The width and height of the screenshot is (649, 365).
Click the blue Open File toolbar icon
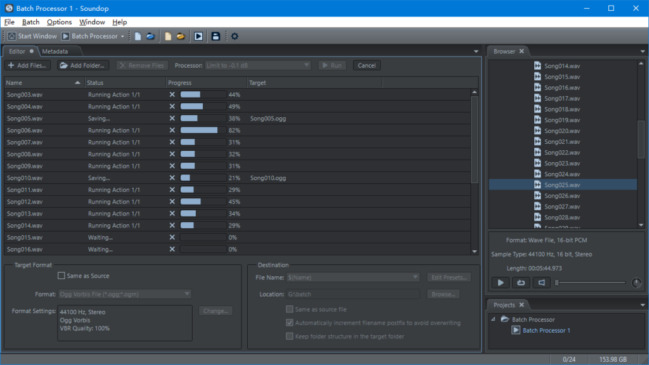coord(150,36)
